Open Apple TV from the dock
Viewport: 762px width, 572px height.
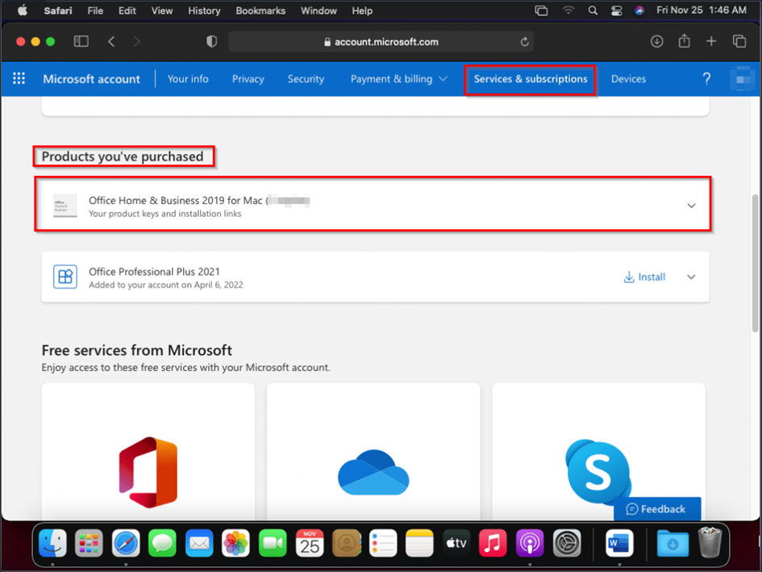click(456, 543)
